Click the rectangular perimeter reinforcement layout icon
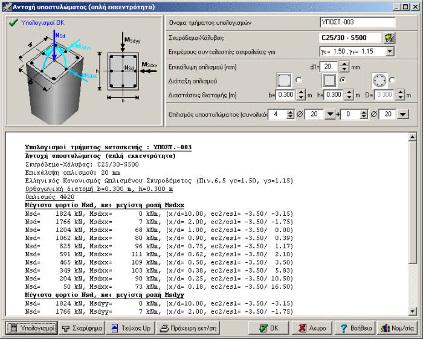Screen dimensions: 423x339 pyautogui.click(x=329, y=80)
